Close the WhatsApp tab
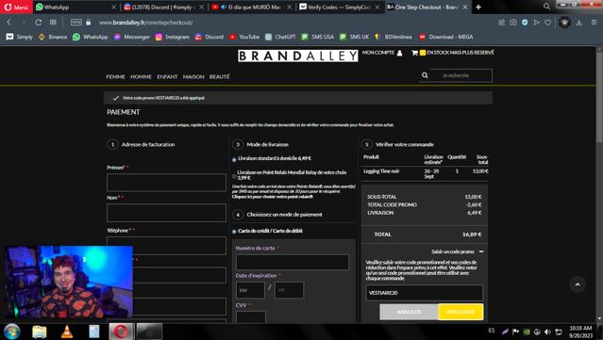 [x=113, y=7]
